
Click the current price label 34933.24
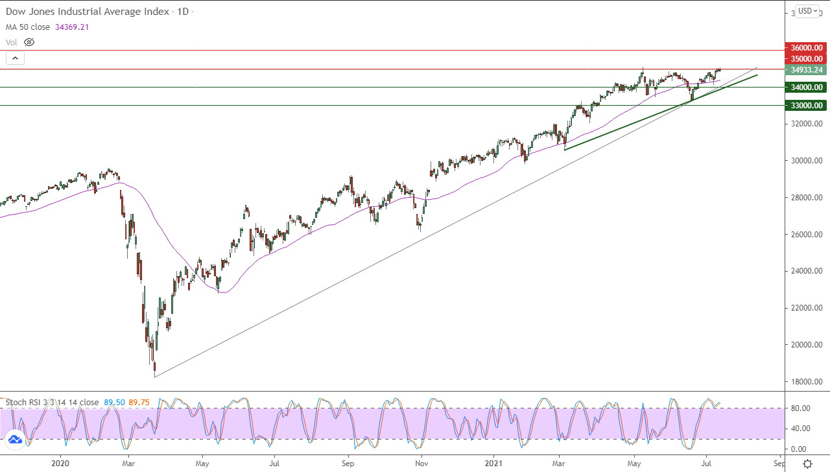tap(805, 70)
